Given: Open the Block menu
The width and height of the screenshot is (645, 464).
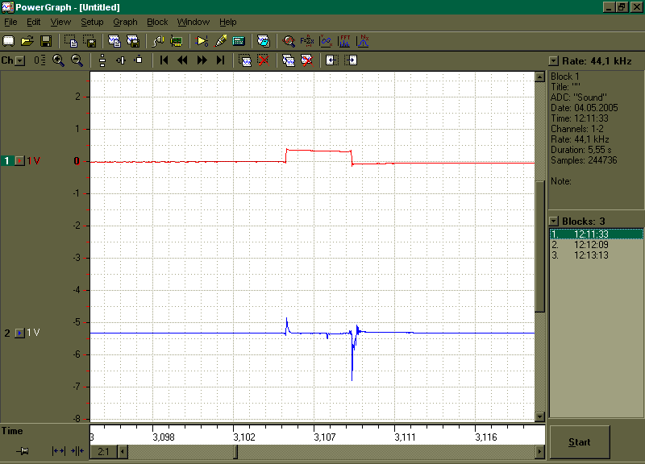Looking at the screenshot, I should 157,23.
